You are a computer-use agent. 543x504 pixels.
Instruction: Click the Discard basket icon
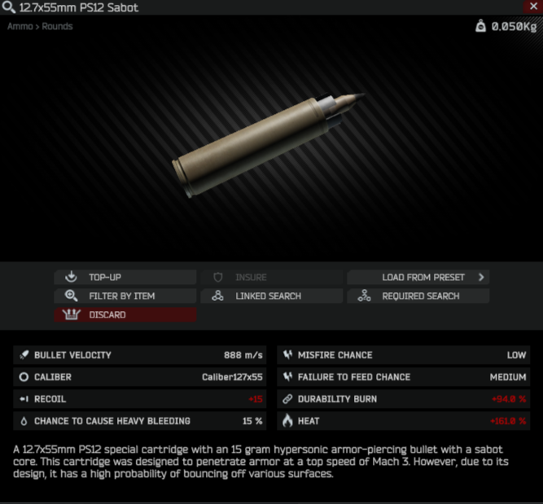coord(72,314)
